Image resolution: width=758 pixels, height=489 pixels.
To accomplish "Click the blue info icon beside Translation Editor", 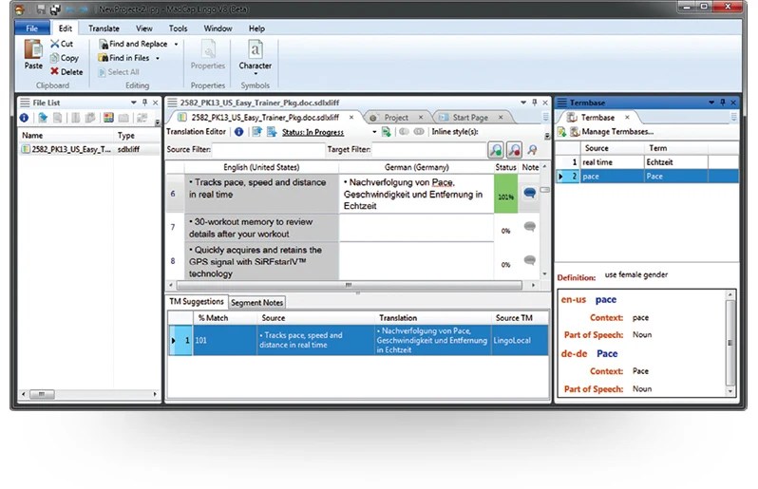I will pyautogui.click(x=238, y=132).
